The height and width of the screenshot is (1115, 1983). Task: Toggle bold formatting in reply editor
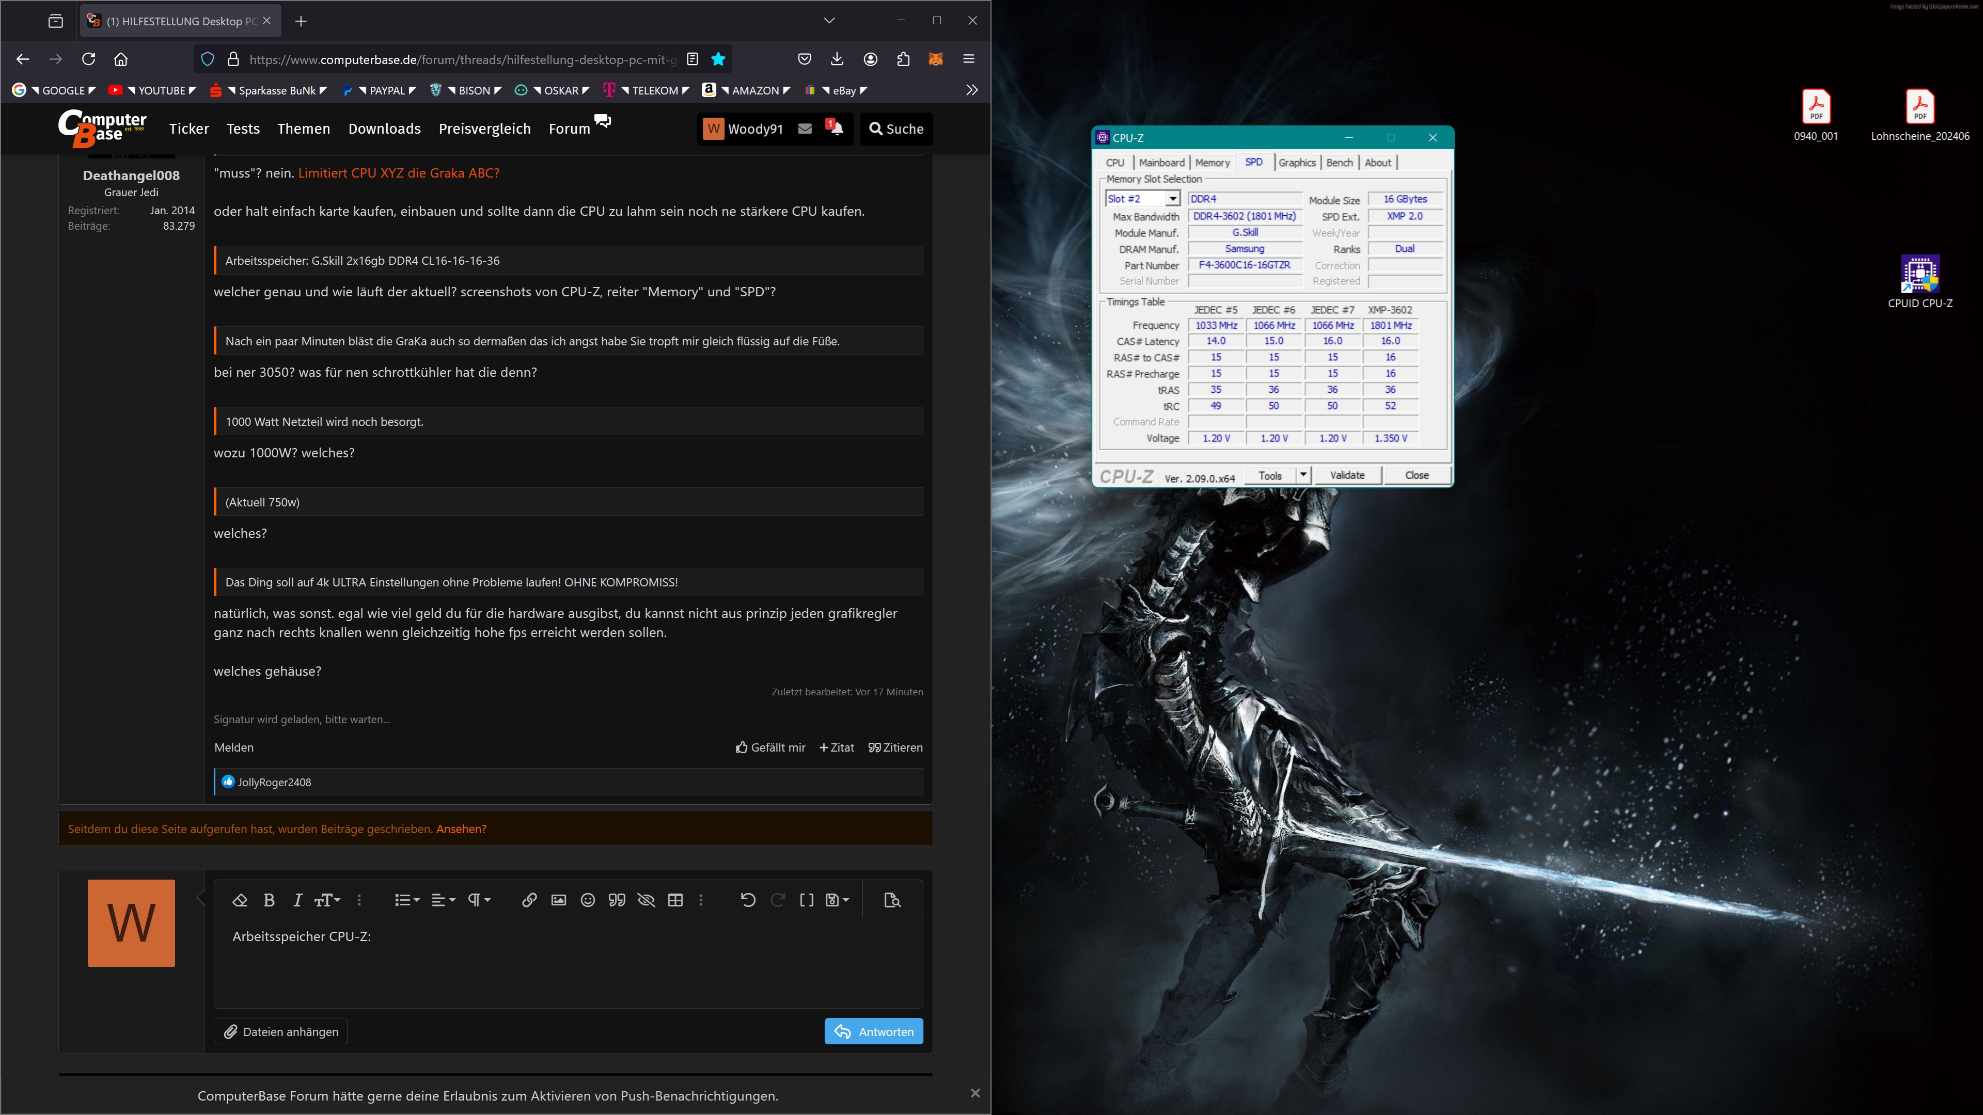point(269,900)
